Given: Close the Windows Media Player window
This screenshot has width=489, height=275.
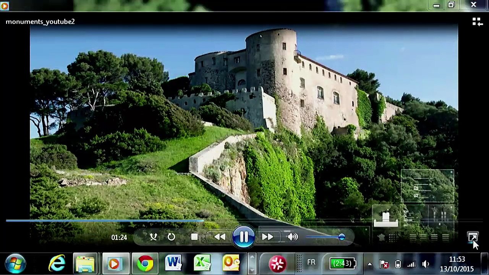Looking at the screenshot, I should [x=473, y=5].
